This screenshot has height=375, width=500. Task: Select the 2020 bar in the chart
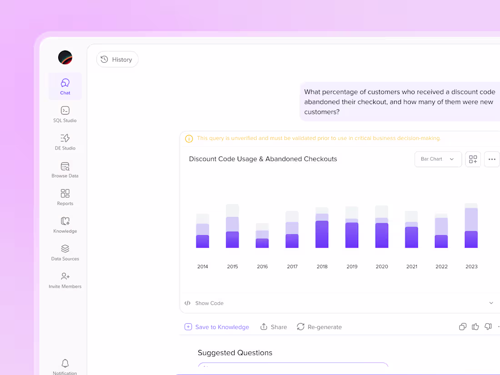382,227
